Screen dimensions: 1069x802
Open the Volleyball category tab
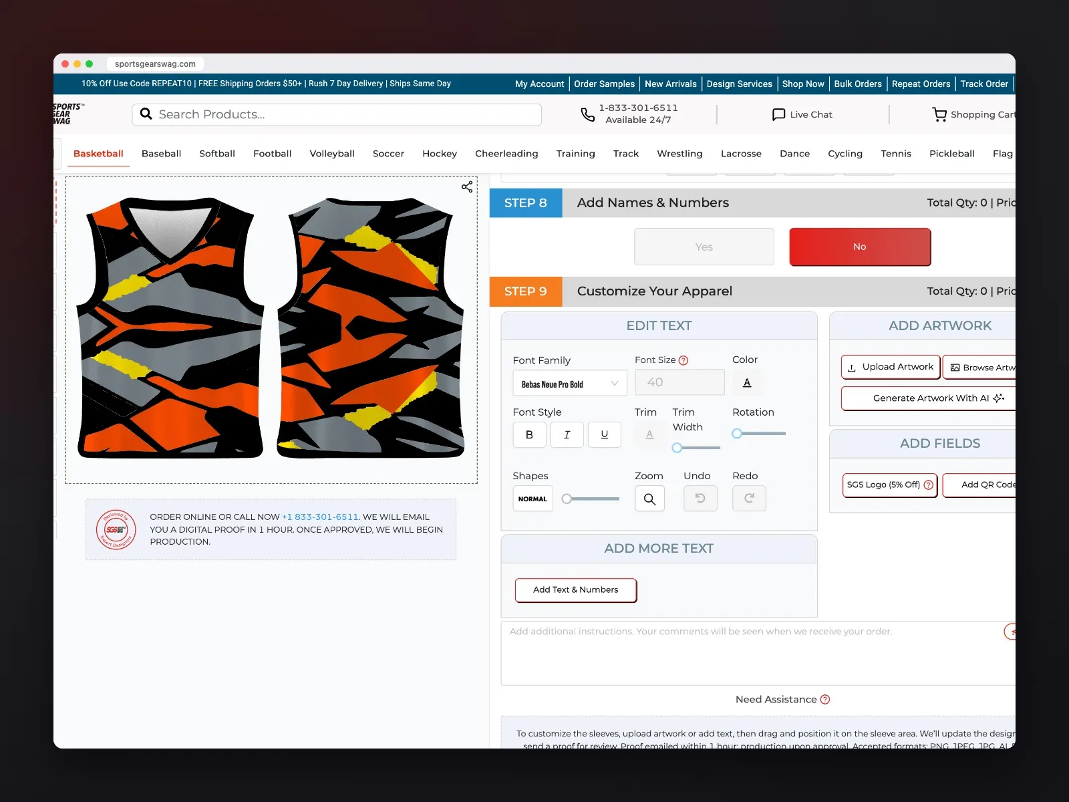click(332, 154)
